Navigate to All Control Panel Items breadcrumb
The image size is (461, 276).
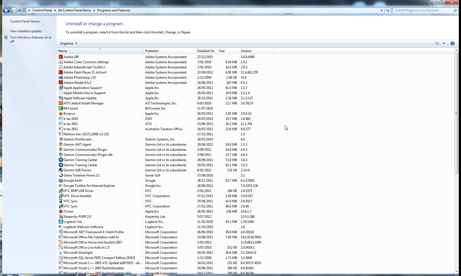[74, 10]
